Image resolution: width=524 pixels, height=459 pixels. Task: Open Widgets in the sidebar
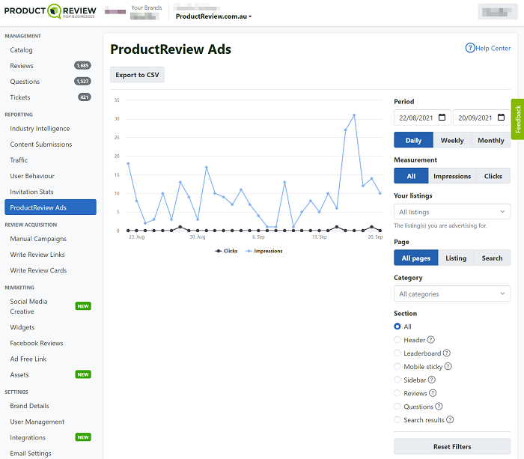(x=50, y=327)
